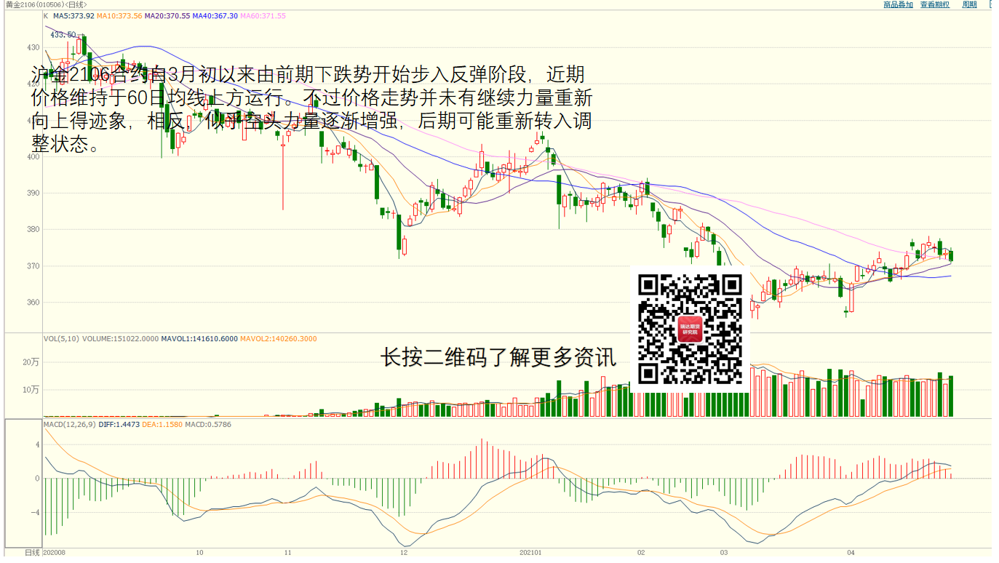Click the red logo inside QR code
999x563 pixels.
point(690,330)
